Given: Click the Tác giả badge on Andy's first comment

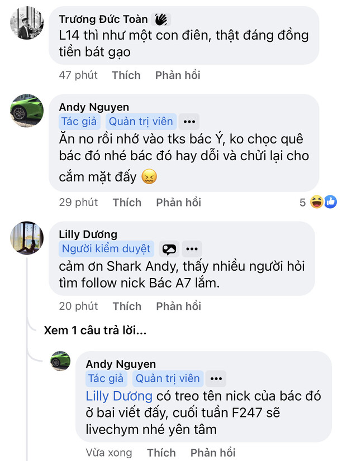Looking at the screenshot, I should (x=79, y=122).
